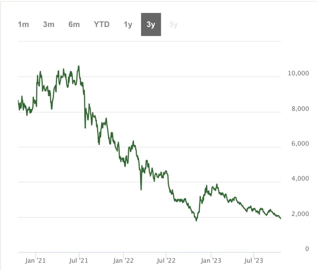Click the Jul '23 x-axis label
Image resolution: width=317 pixels, height=270 pixels.
[x=254, y=260]
